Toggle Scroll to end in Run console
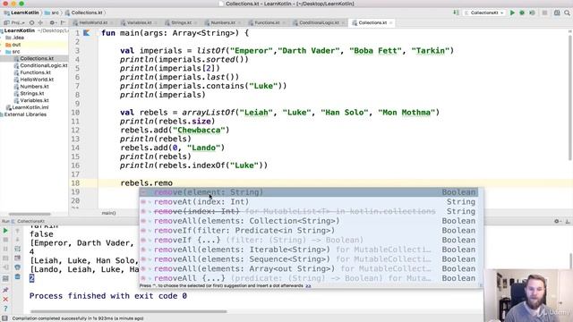573x322 pixels. 18,258
